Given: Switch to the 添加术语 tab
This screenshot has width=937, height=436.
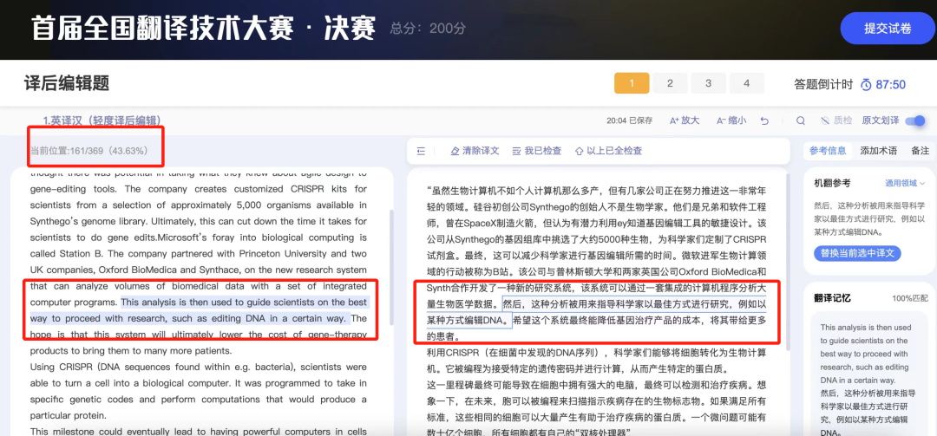Looking at the screenshot, I should pyautogui.click(x=878, y=150).
